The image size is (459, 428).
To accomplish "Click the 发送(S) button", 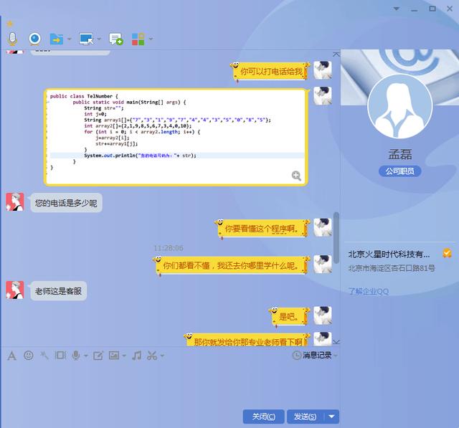I will coord(305,417).
